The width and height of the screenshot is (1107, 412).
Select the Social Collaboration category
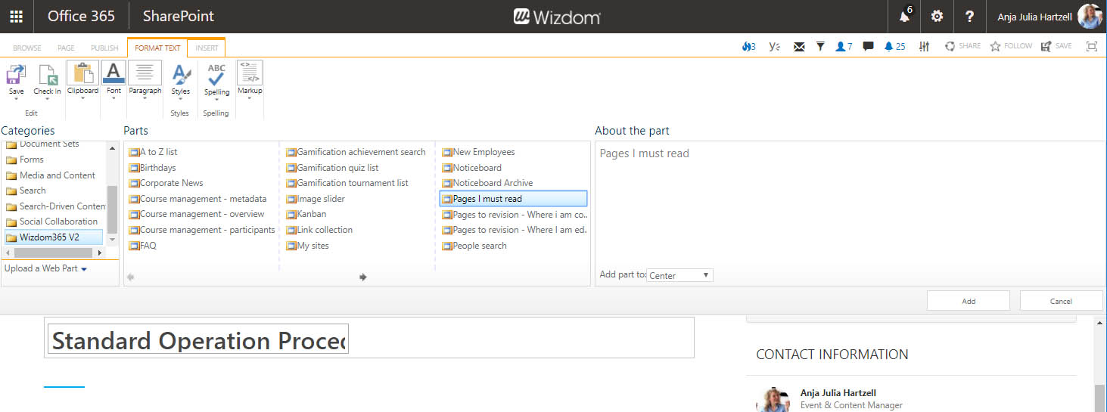52,221
